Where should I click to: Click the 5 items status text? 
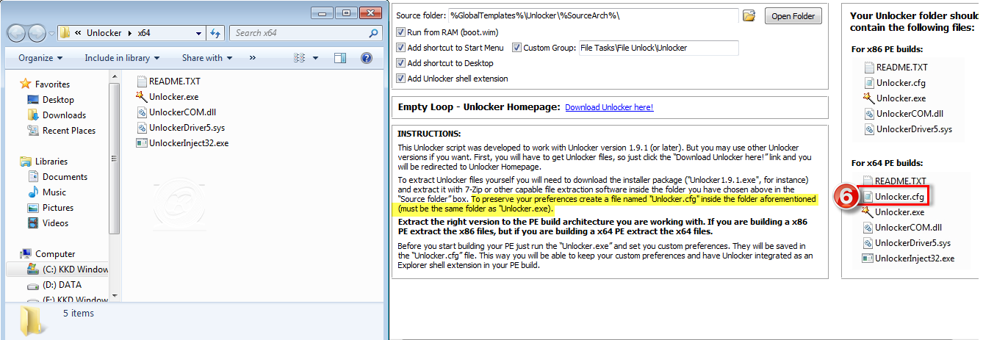point(78,314)
